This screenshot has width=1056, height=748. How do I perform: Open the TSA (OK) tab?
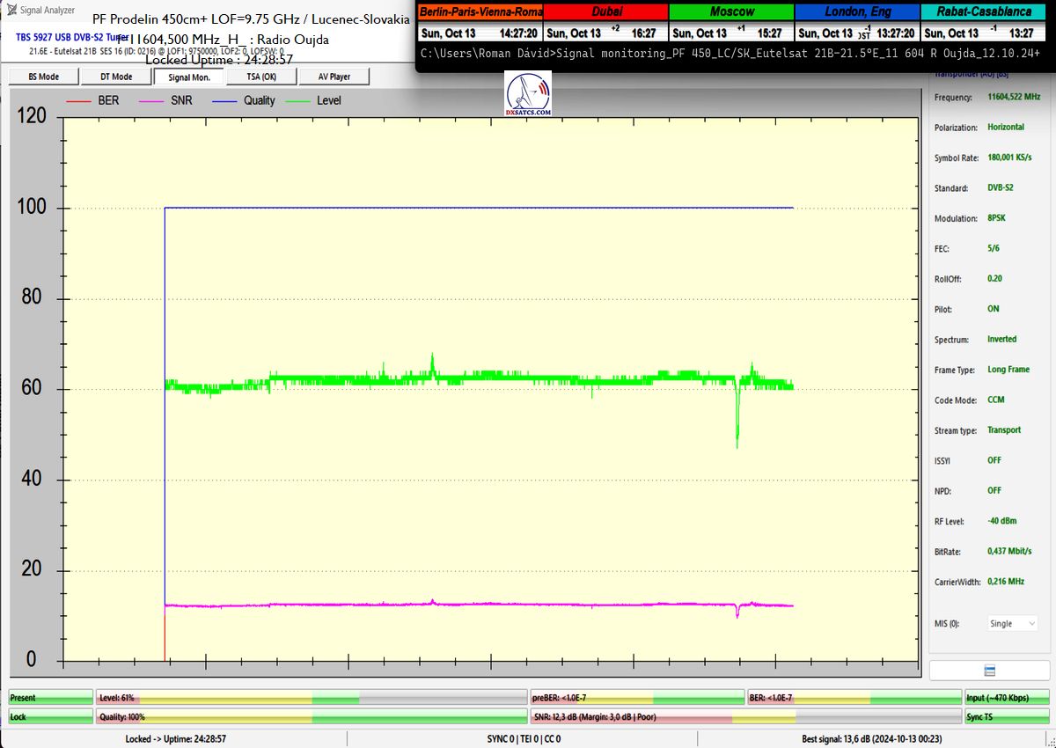[x=261, y=77]
